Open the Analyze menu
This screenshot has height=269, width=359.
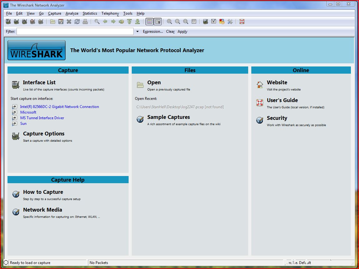[72, 13]
